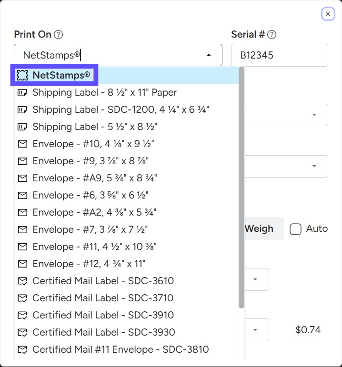Viewport: 342px width, 367px height.
Task: Click the label icon beside 5 ½" x 8 ½" option
Action: pyautogui.click(x=22, y=127)
